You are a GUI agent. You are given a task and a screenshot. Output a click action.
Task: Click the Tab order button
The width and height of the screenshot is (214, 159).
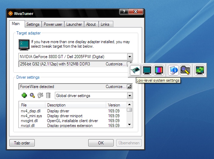(x=22, y=143)
